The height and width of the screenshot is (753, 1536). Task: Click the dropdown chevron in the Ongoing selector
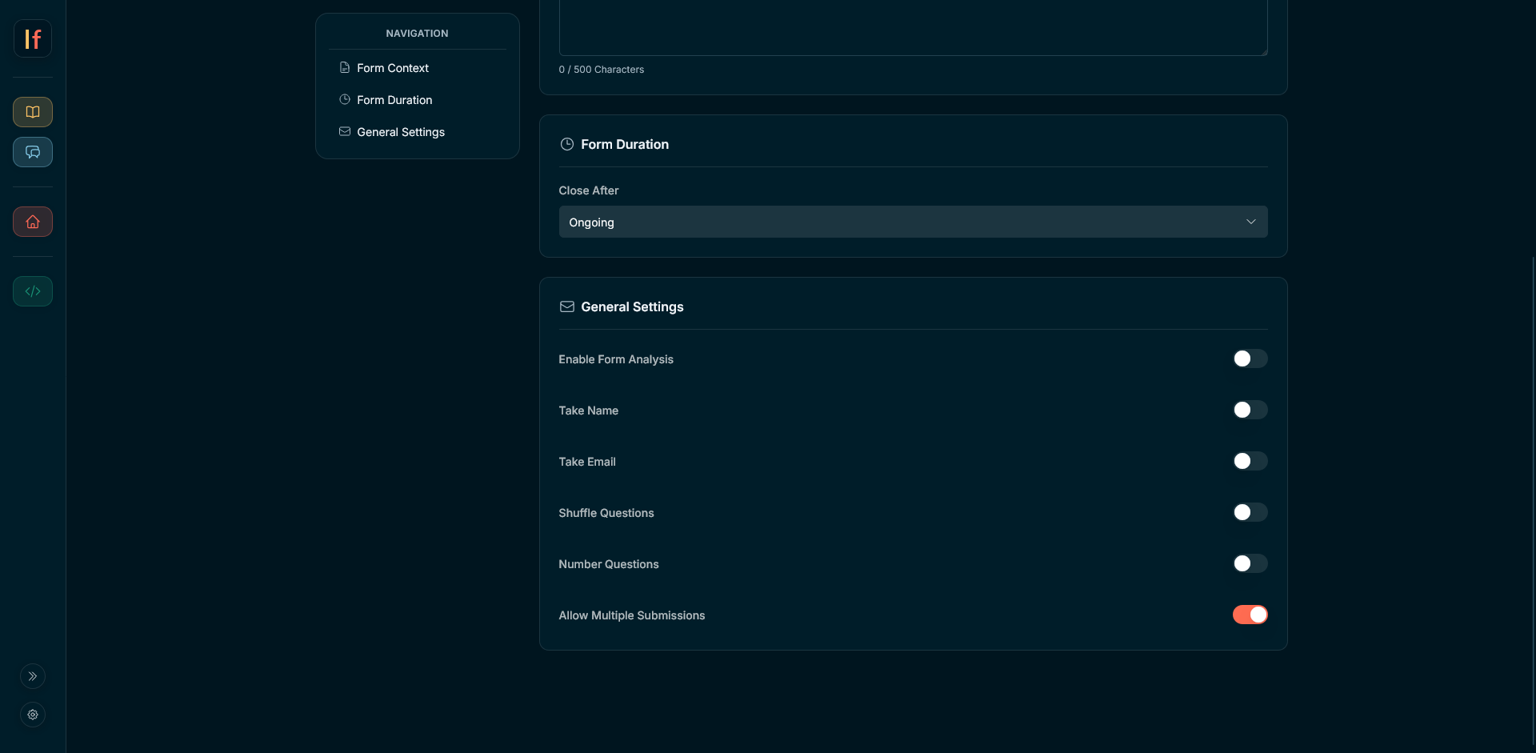pos(1251,222)
